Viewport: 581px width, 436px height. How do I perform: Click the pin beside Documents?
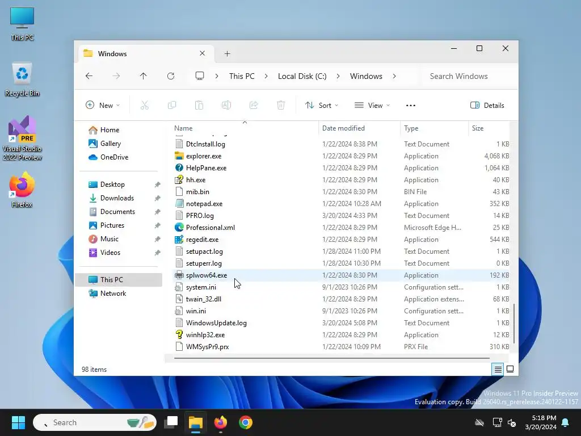pyautogui.click(x=158, y=212)
